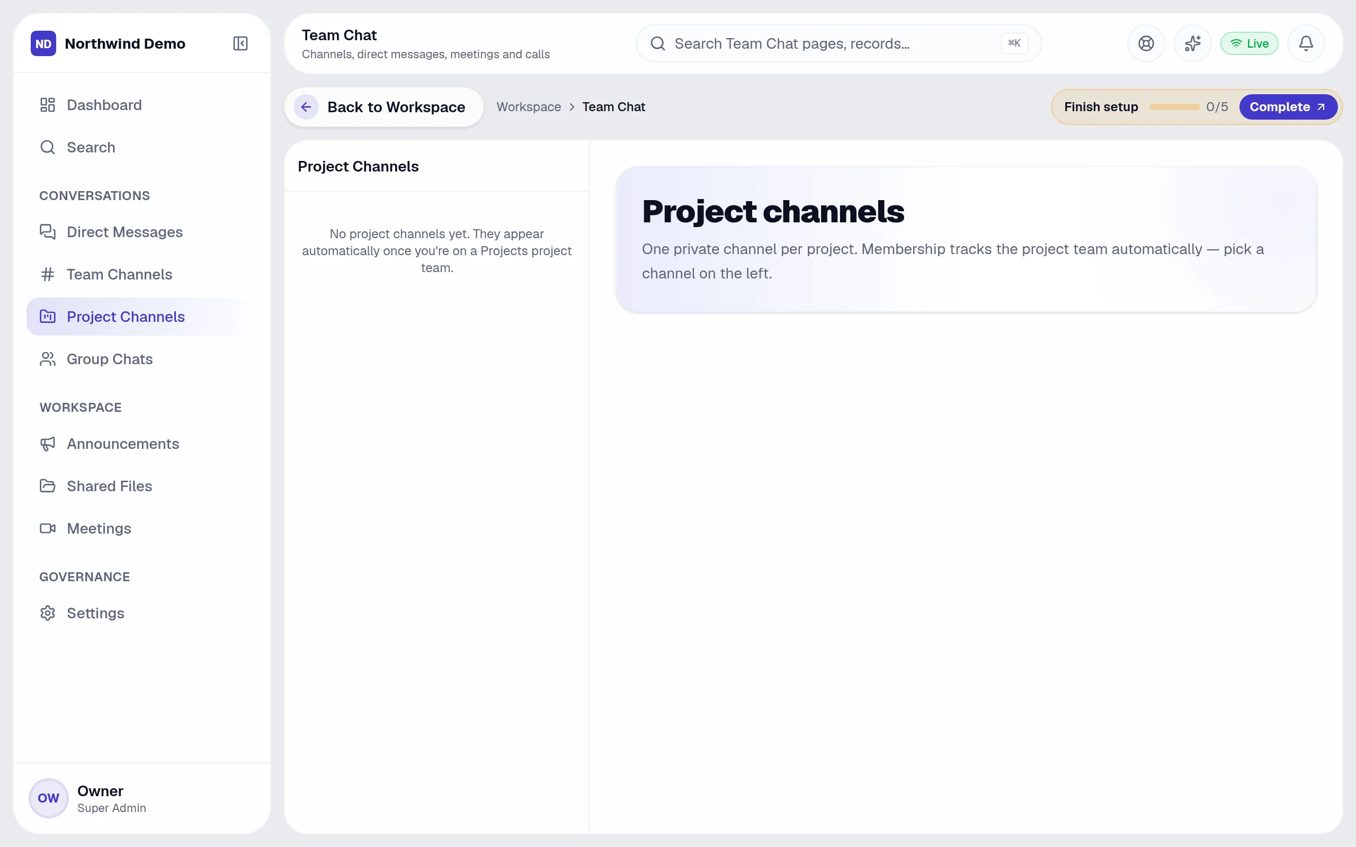Click the Dashboard grid icon
Image resolution: width=1356 pixels, height=847 pixels.
tap(48, 105)
